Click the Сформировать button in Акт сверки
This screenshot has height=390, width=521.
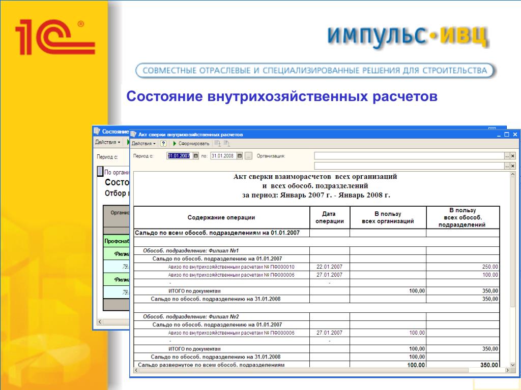[x=191, y=144]
